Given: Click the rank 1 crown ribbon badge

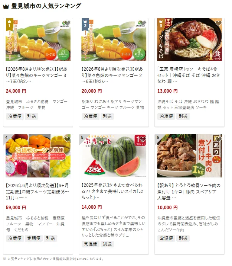Looking at the screenshot, I should coord(10,24).
